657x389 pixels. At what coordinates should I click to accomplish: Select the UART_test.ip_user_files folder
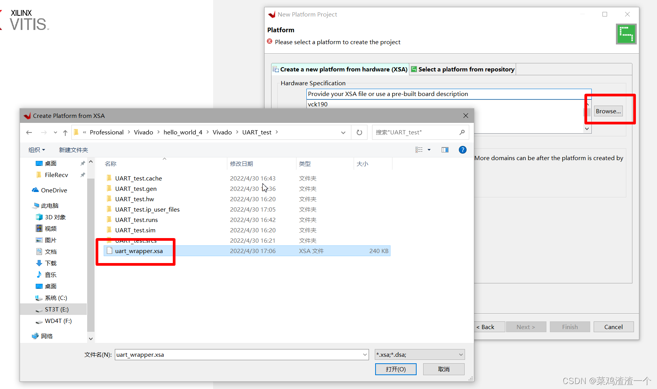(x=247, y=209)
